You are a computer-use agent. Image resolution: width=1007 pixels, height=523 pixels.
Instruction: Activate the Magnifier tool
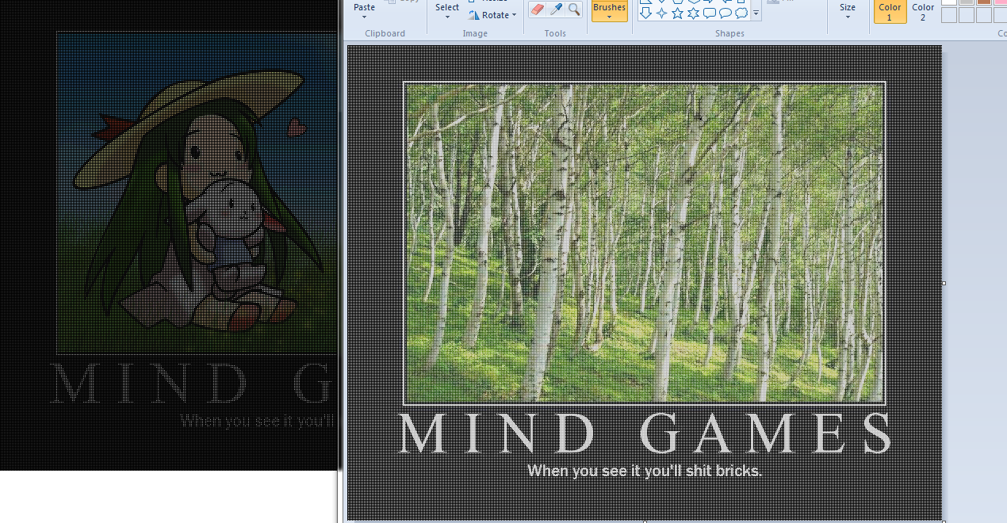pos(573,10)
